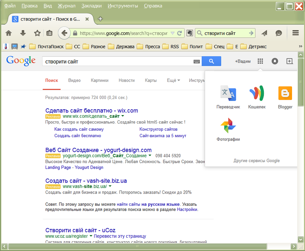Open Фотографии (Photos) app
The height and width of the screenshot is (251, 305).
[228, 129]
